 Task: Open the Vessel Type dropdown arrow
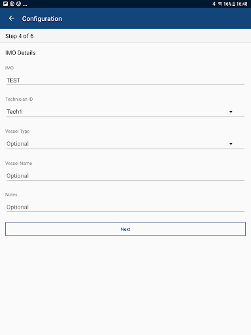click(x=231, y=144)
